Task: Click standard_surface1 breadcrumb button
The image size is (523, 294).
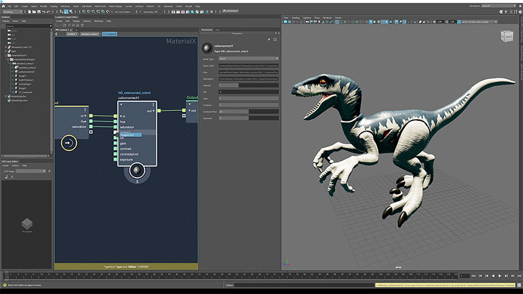Action: tap(90, 34)
